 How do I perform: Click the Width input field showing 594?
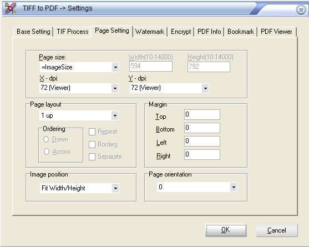pyautogui.click(x=151, y=67)
